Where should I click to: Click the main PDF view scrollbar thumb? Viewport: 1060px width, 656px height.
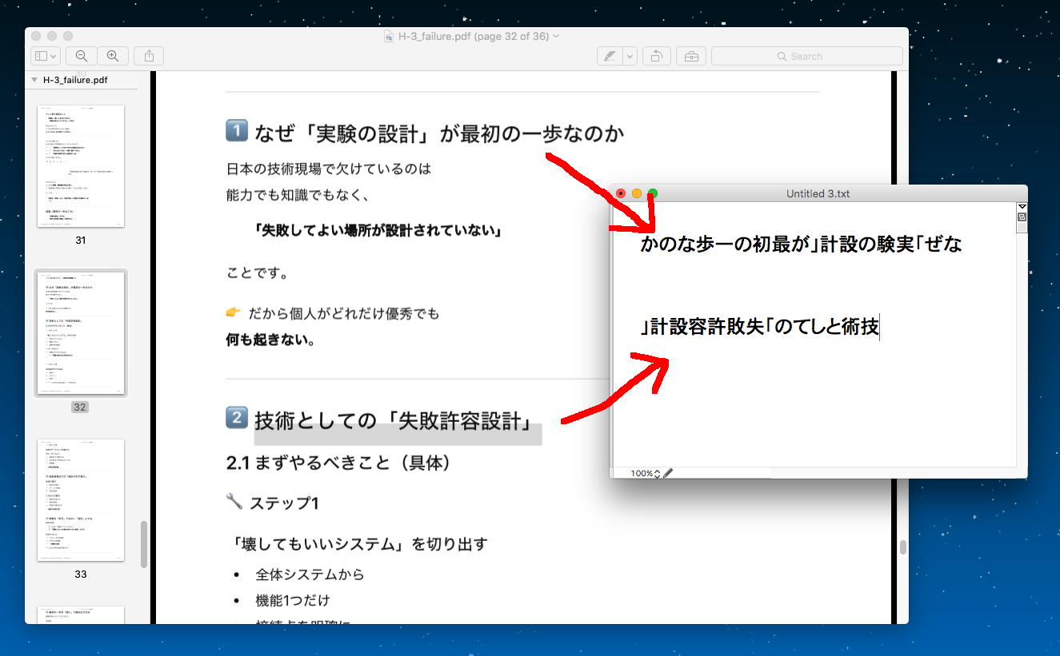(x=902, y=547)
